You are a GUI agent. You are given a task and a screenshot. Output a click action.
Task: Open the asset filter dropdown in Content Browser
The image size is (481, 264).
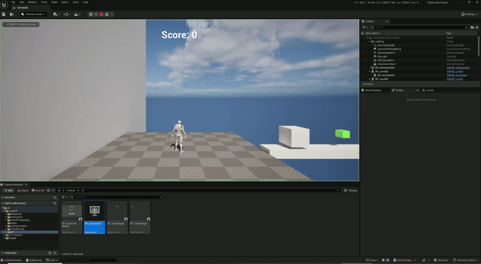[x=64, y=197]
